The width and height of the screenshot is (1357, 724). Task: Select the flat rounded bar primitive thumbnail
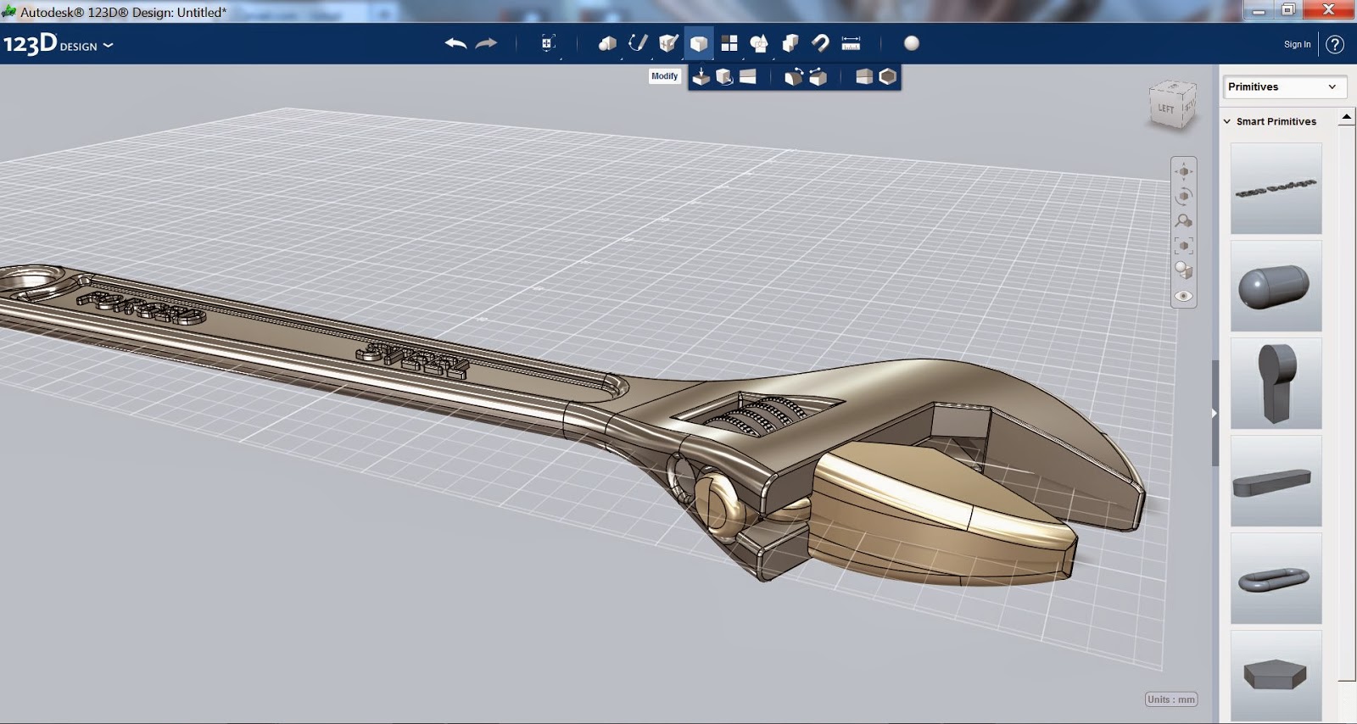pos(1276,481)
